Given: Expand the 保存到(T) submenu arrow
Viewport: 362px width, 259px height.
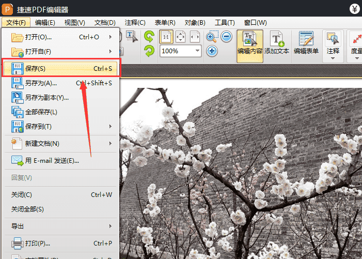Looking at the screenshot, I should click(111, 126).
